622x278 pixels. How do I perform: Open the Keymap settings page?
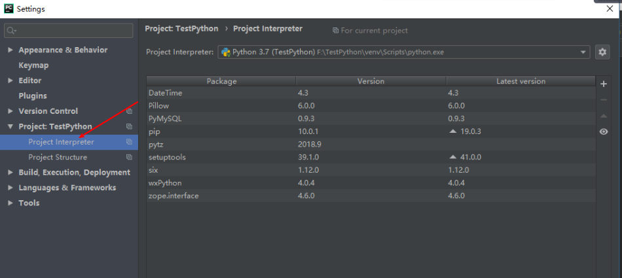pos(33,65)
